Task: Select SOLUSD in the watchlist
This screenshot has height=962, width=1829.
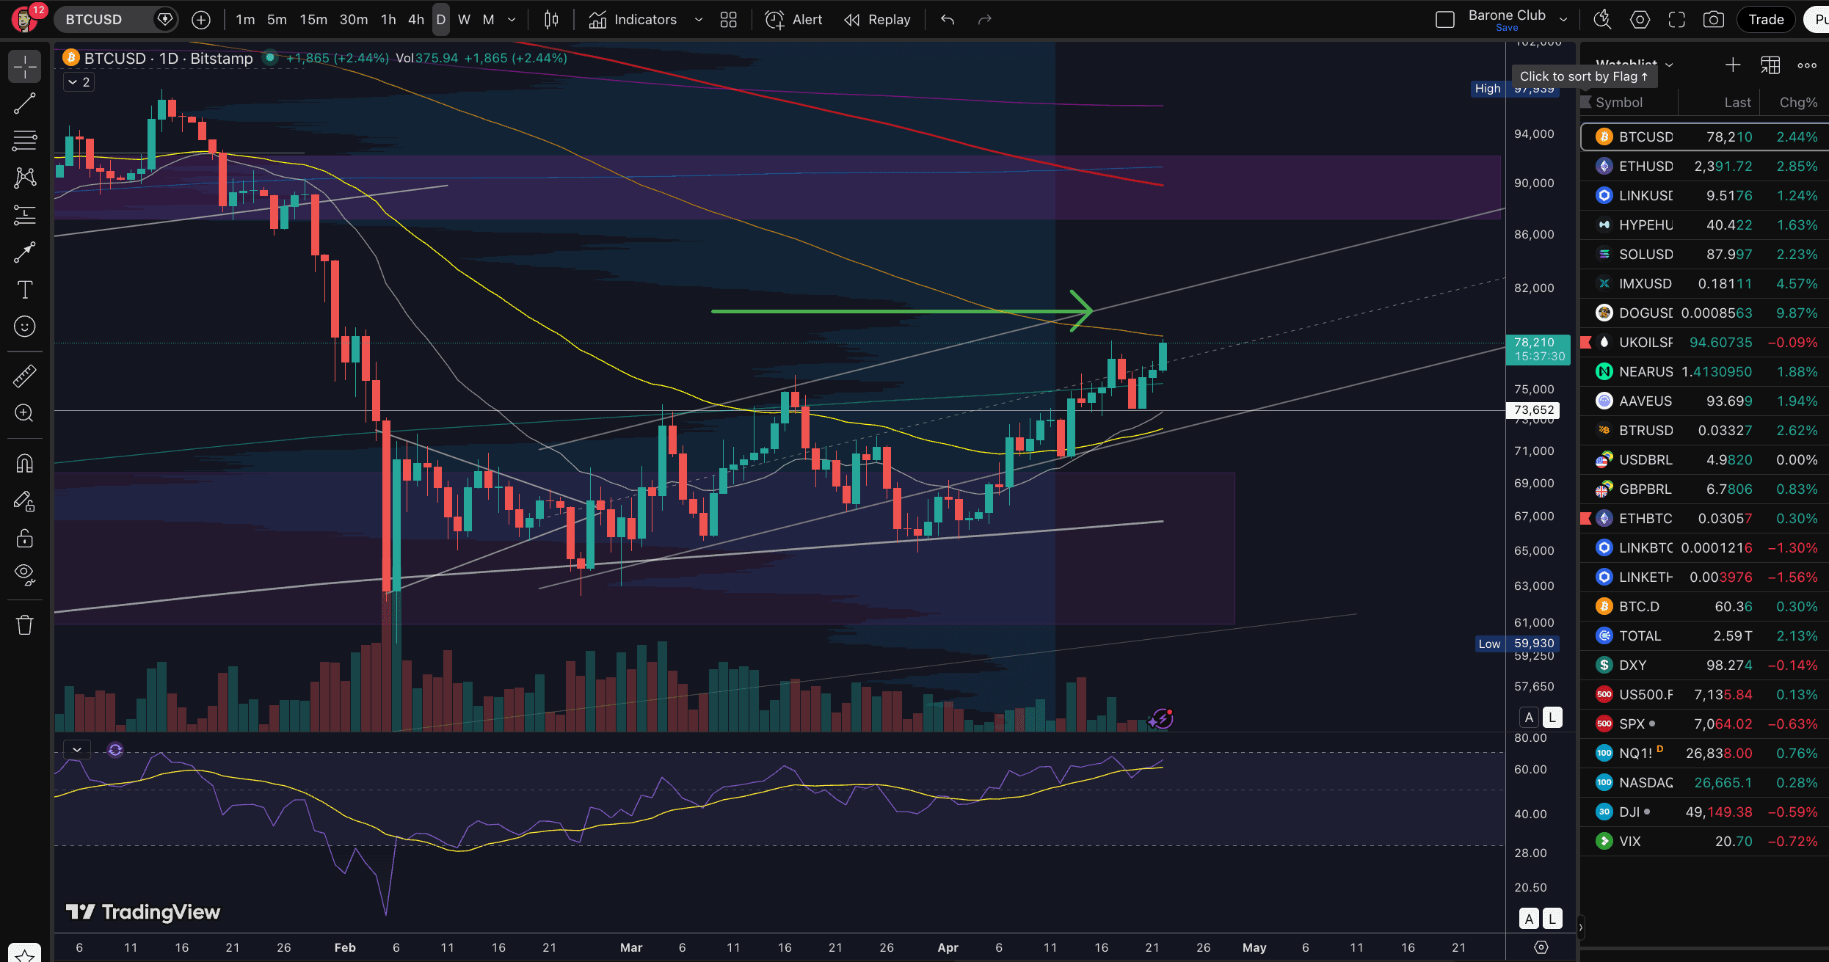Action: (1704, 255)
